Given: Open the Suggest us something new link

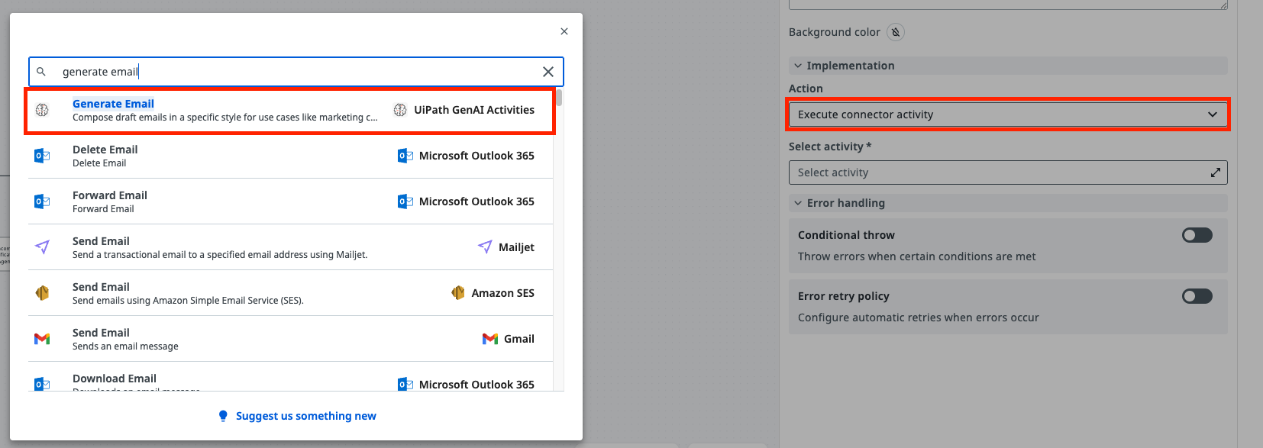Looking at the screenshot, I should [305, 416].
